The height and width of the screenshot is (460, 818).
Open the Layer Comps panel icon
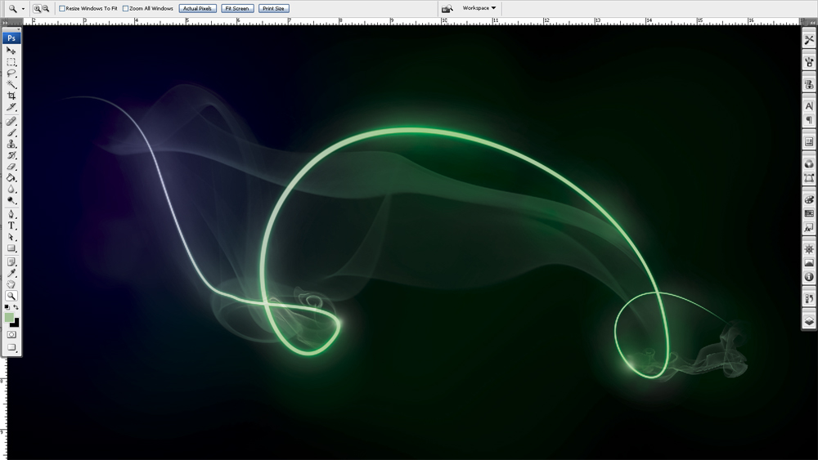coord(809,141)
